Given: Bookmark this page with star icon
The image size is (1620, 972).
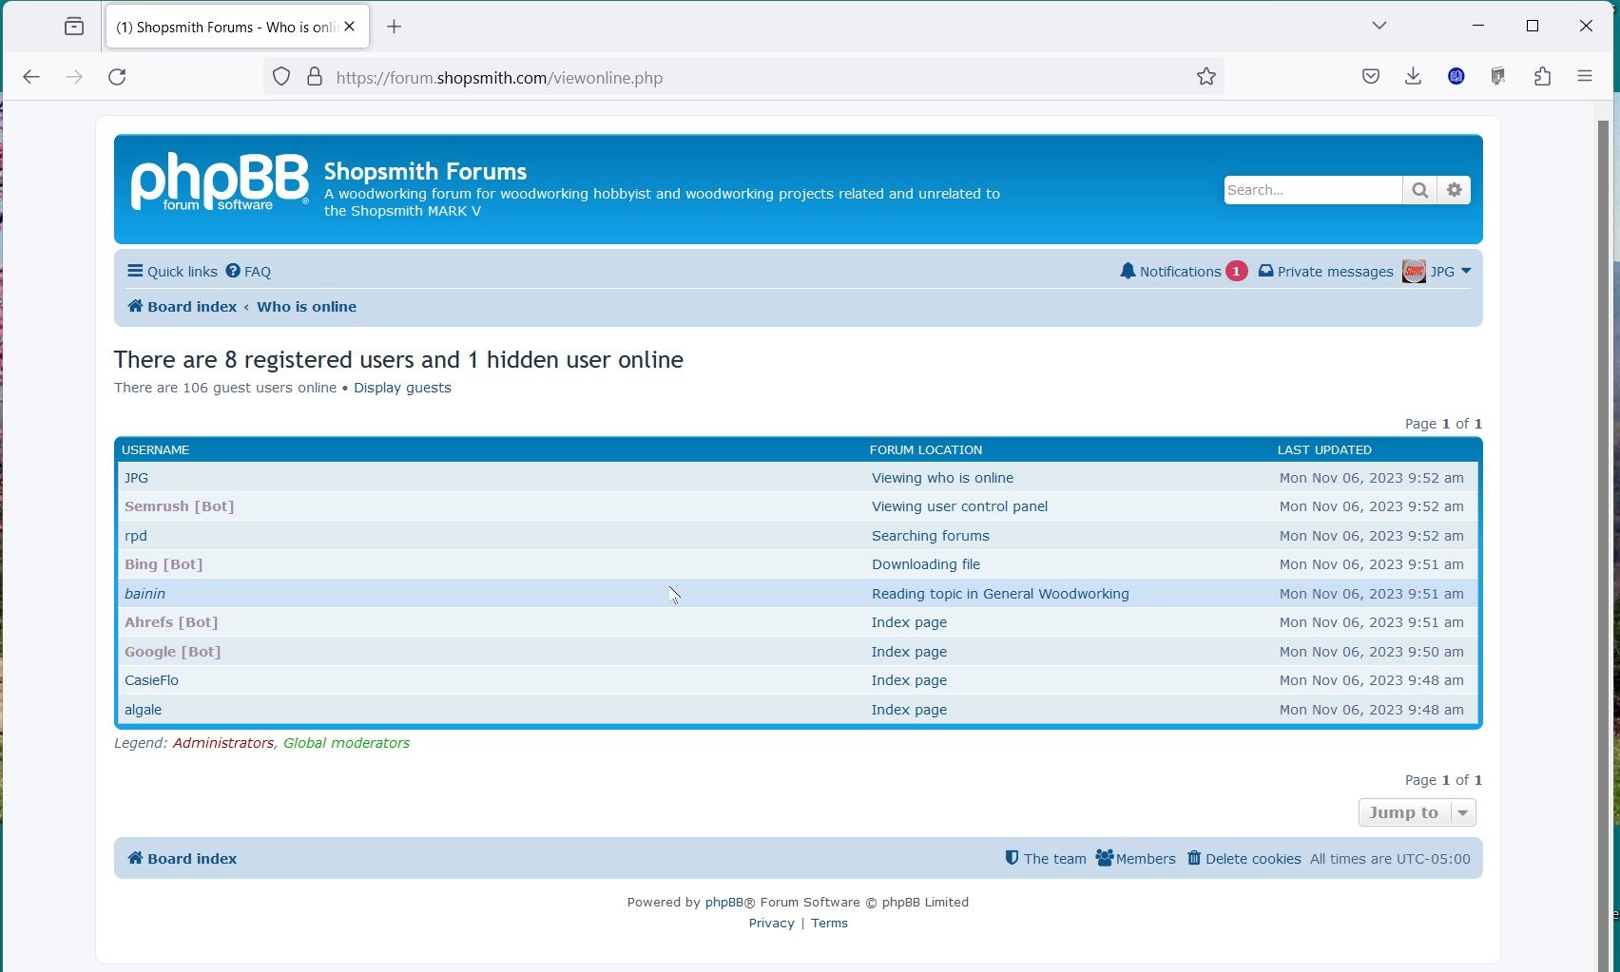Looking at the screenshot, I should tap(1206, 77).
